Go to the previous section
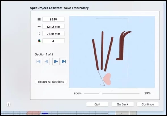The width and height of the screenshot is (167, 116). (x=46, y=61)
